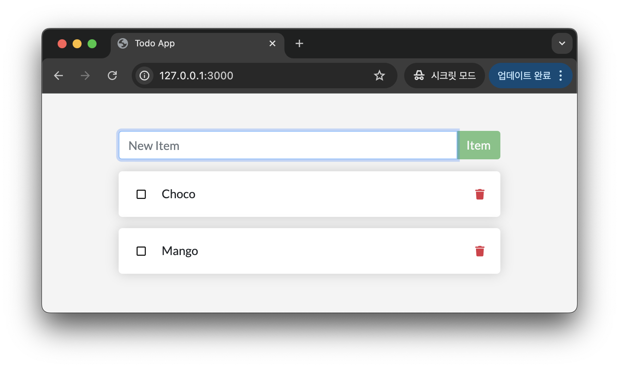Delete the Mango item with trash icon
Screen dimensions: 619x368
pyautogui.click(x=479, y=251)
